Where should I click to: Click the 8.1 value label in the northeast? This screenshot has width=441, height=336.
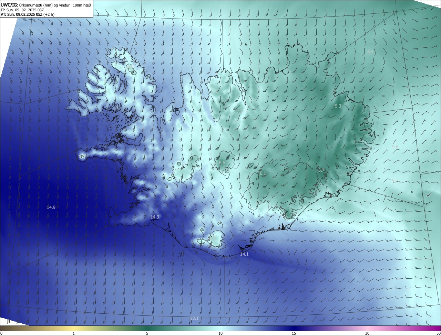(370, 52)
